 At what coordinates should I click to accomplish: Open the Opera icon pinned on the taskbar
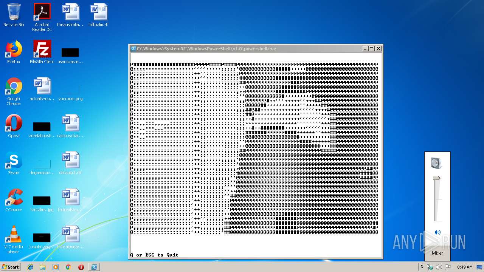(81, 267)
